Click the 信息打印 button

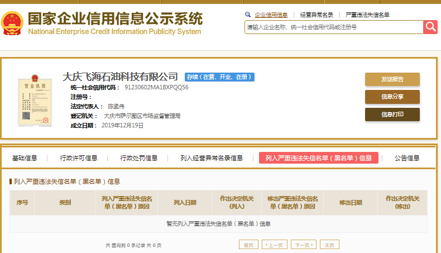(x=392, y=114)
